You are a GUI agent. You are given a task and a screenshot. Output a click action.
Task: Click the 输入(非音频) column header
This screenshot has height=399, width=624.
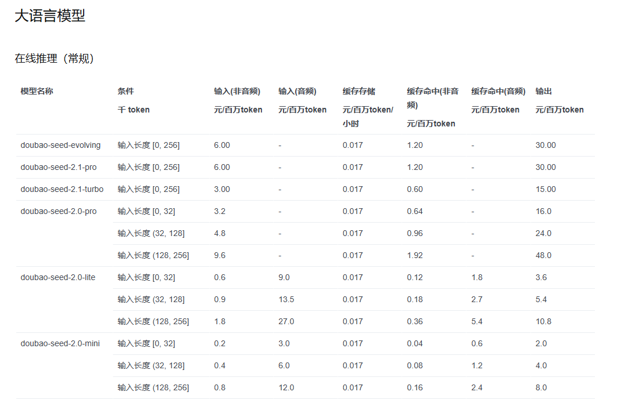[x=237, y=91]
